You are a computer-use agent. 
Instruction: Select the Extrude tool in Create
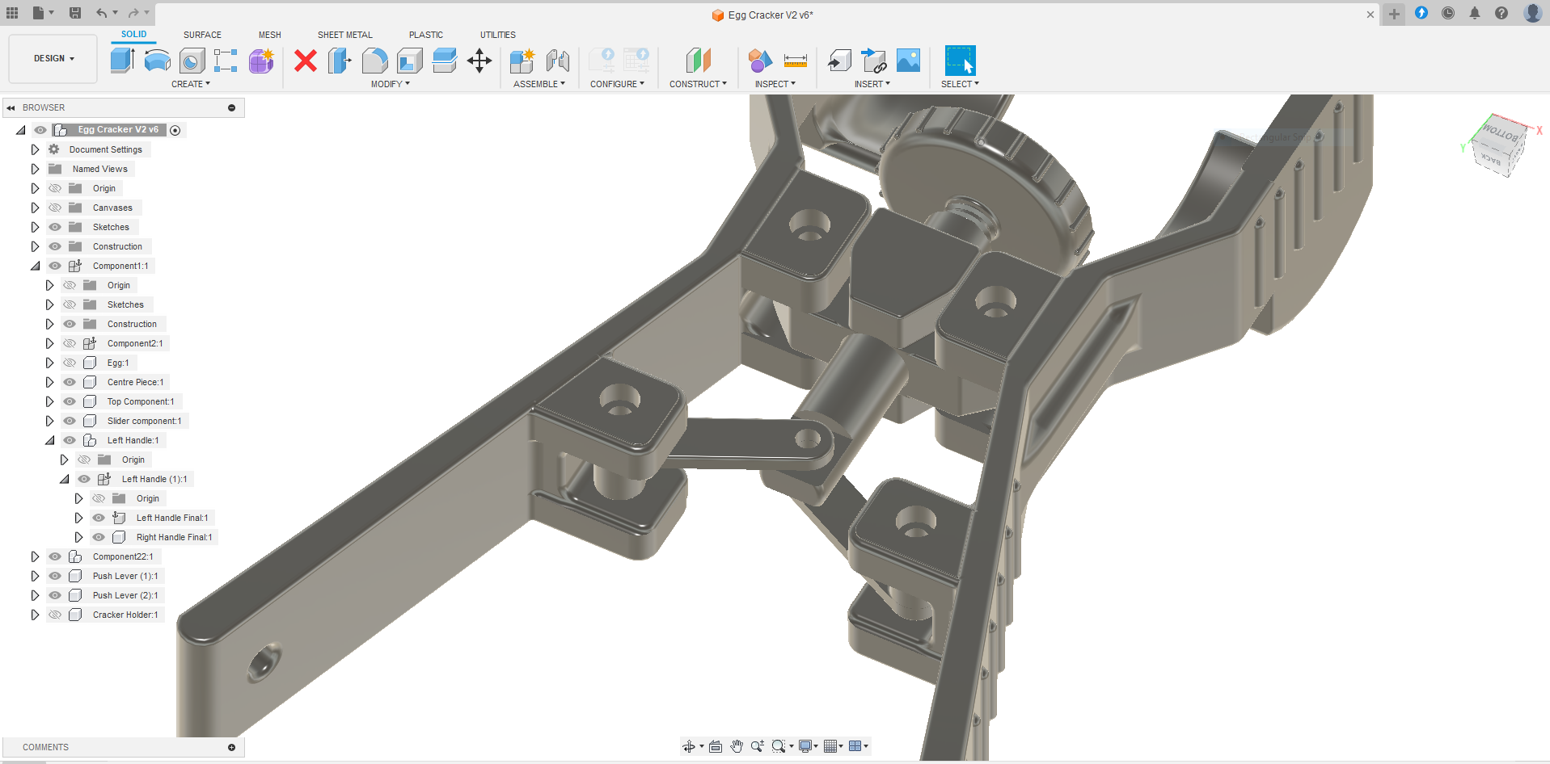click(x=122, y=61)
